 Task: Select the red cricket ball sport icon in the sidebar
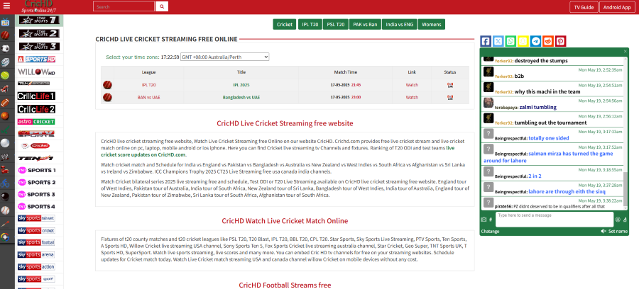click(5, 35)
